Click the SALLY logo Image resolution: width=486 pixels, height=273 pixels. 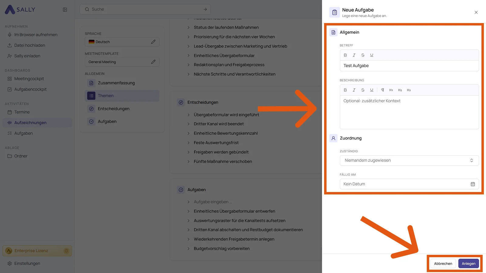point(20,9)
